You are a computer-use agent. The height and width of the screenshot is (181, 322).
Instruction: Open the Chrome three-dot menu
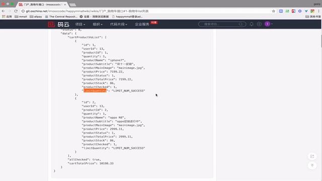318,11
